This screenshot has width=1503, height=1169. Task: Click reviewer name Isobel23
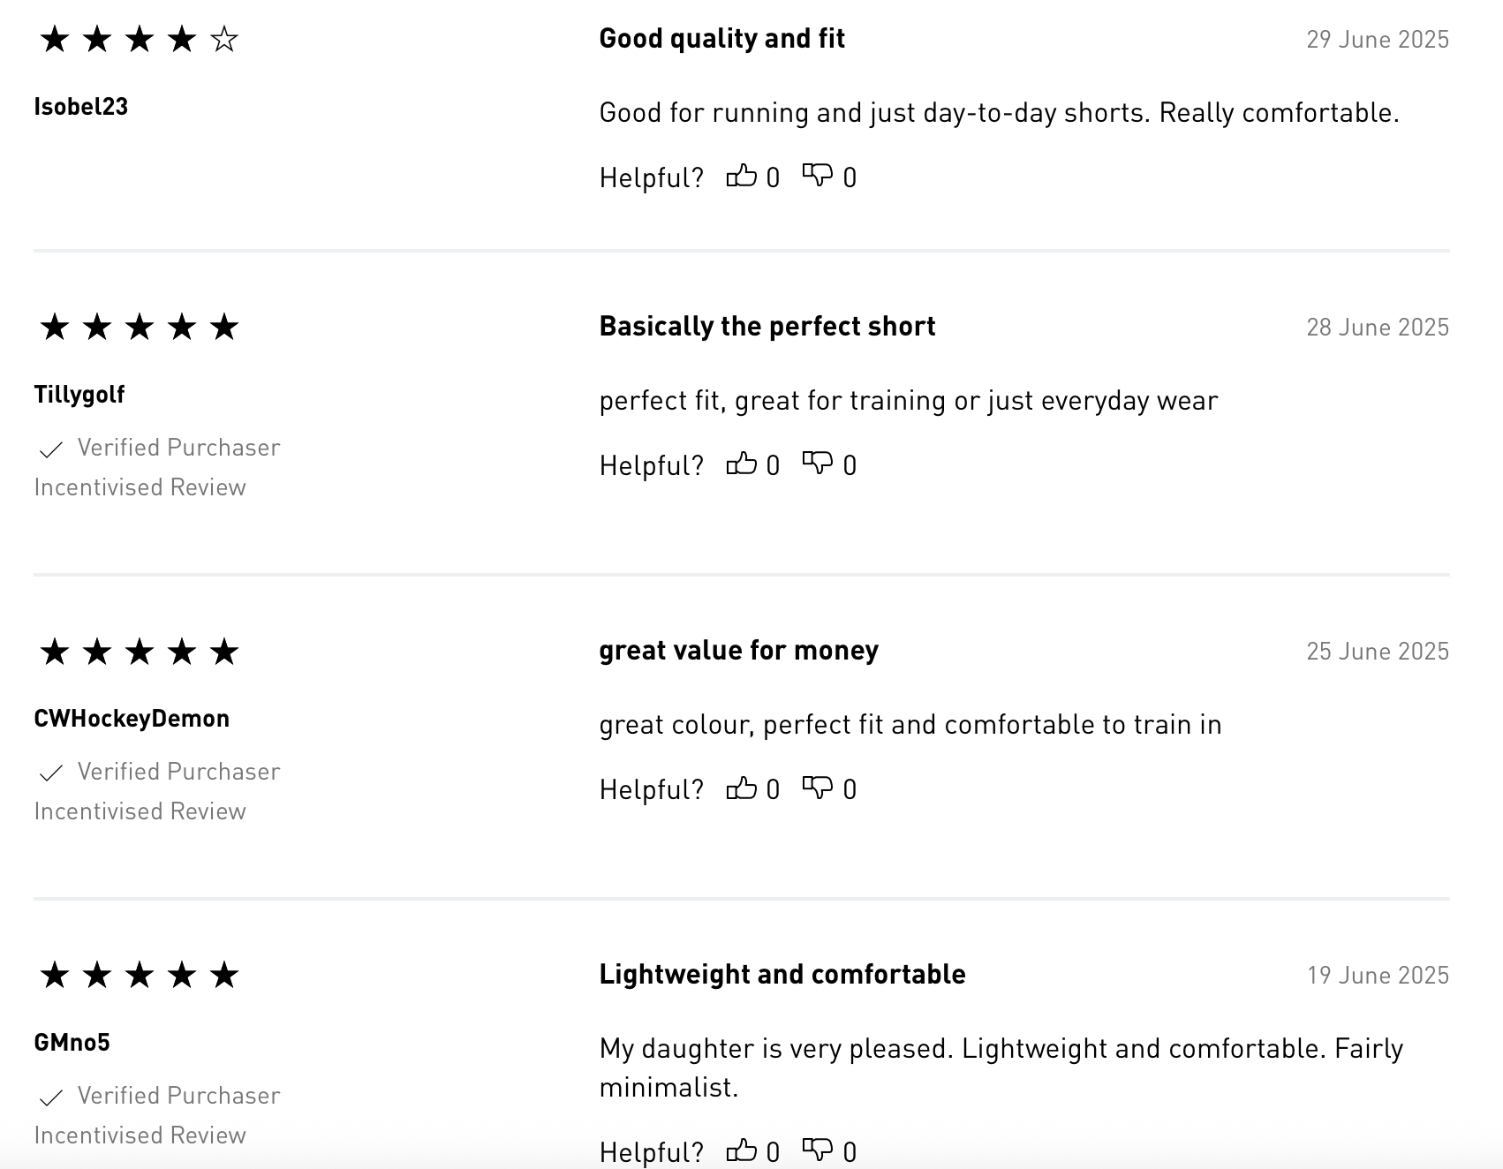tap(81, 107)
